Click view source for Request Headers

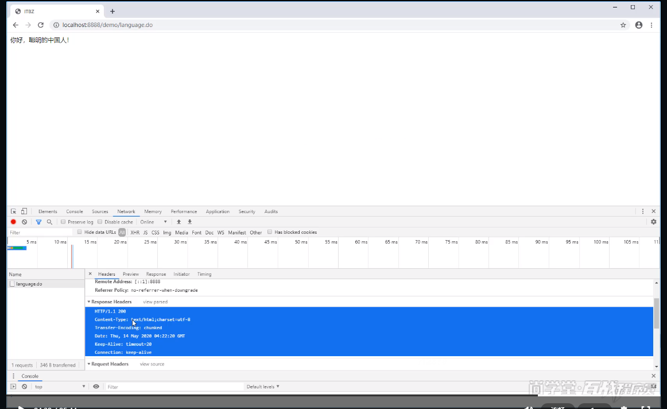(x=152, y=364)
